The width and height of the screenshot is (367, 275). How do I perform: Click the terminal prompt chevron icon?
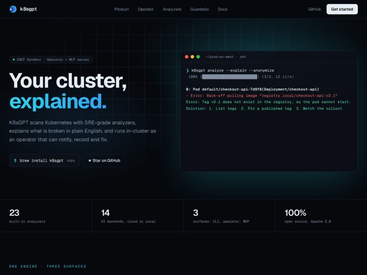pos(187,70)
